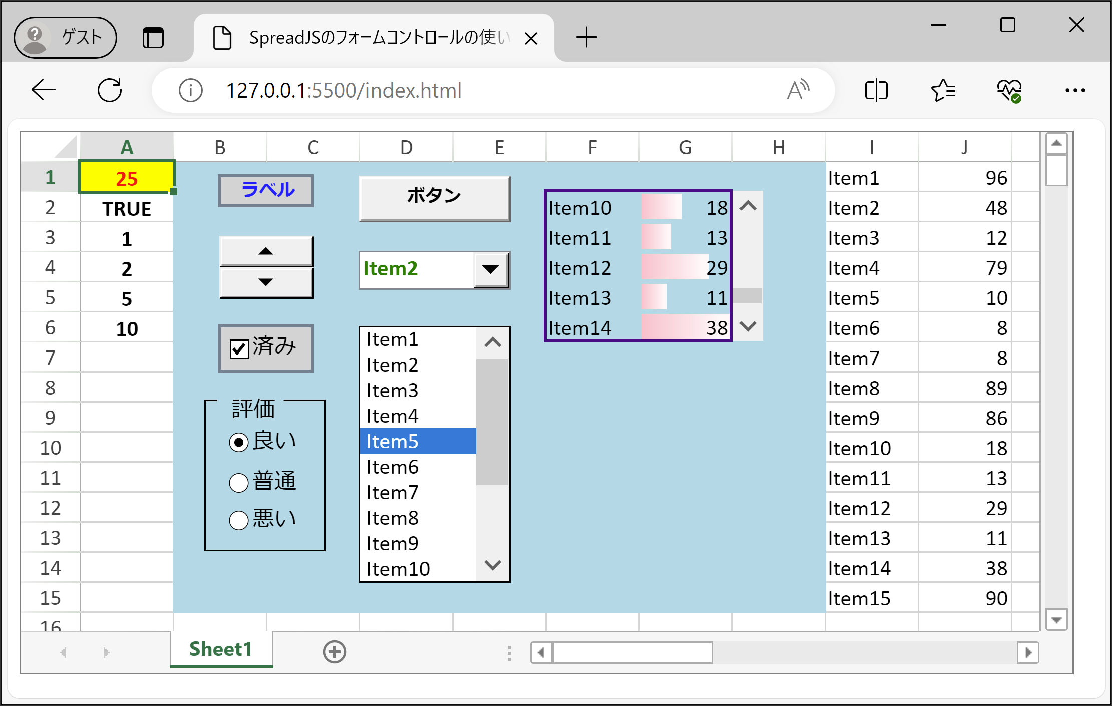Select Item8 in the list box
Screen dimensions: 1112x706
tap(418, 518)
